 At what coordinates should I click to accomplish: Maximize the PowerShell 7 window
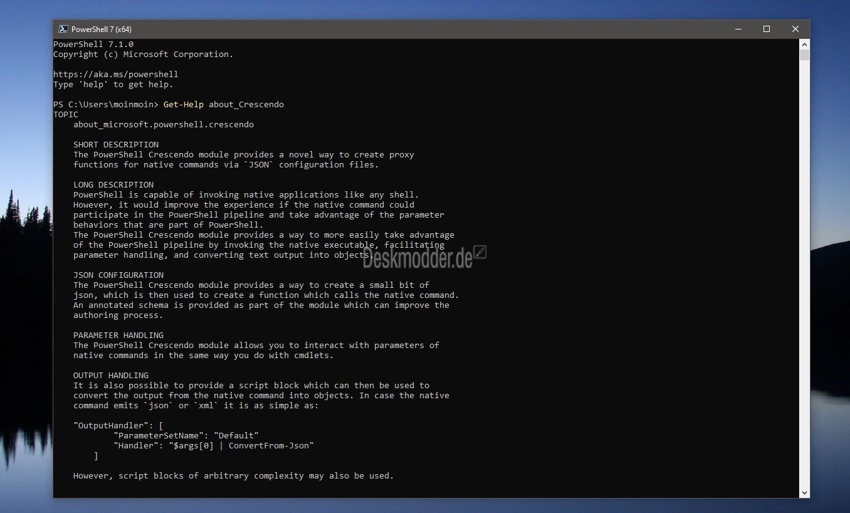pos(767,29)
